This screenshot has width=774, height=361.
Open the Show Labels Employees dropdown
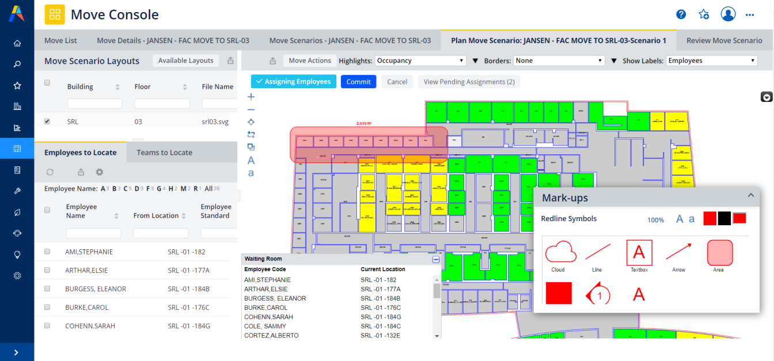(x=712, y=60)
